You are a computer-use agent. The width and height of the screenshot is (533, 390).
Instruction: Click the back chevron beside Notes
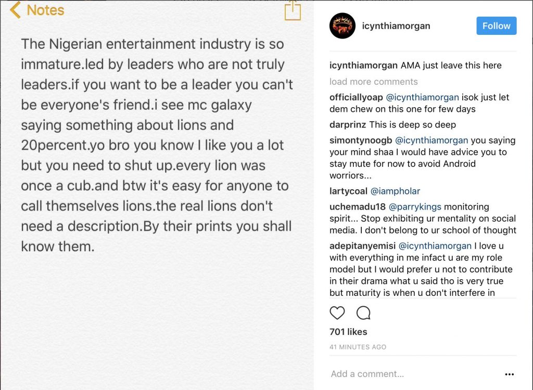click(15, 10)
